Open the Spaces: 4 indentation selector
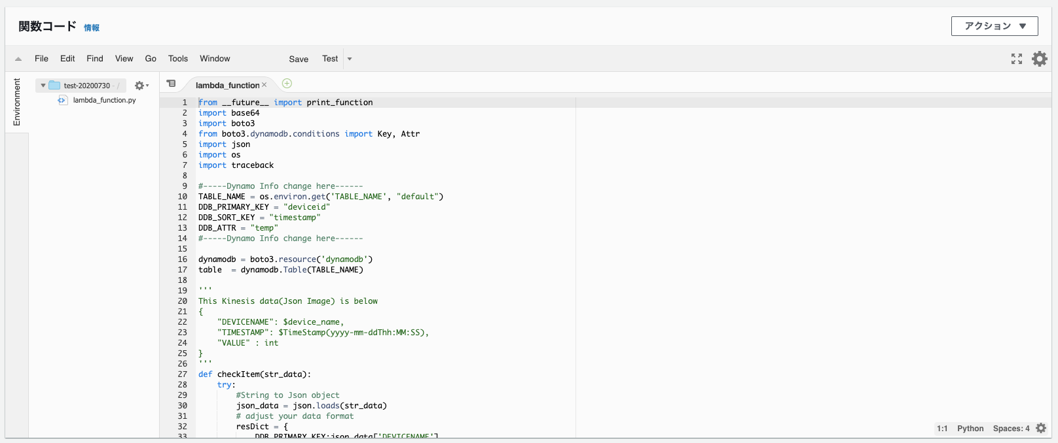1058x443 pixels. [1011, 429]
